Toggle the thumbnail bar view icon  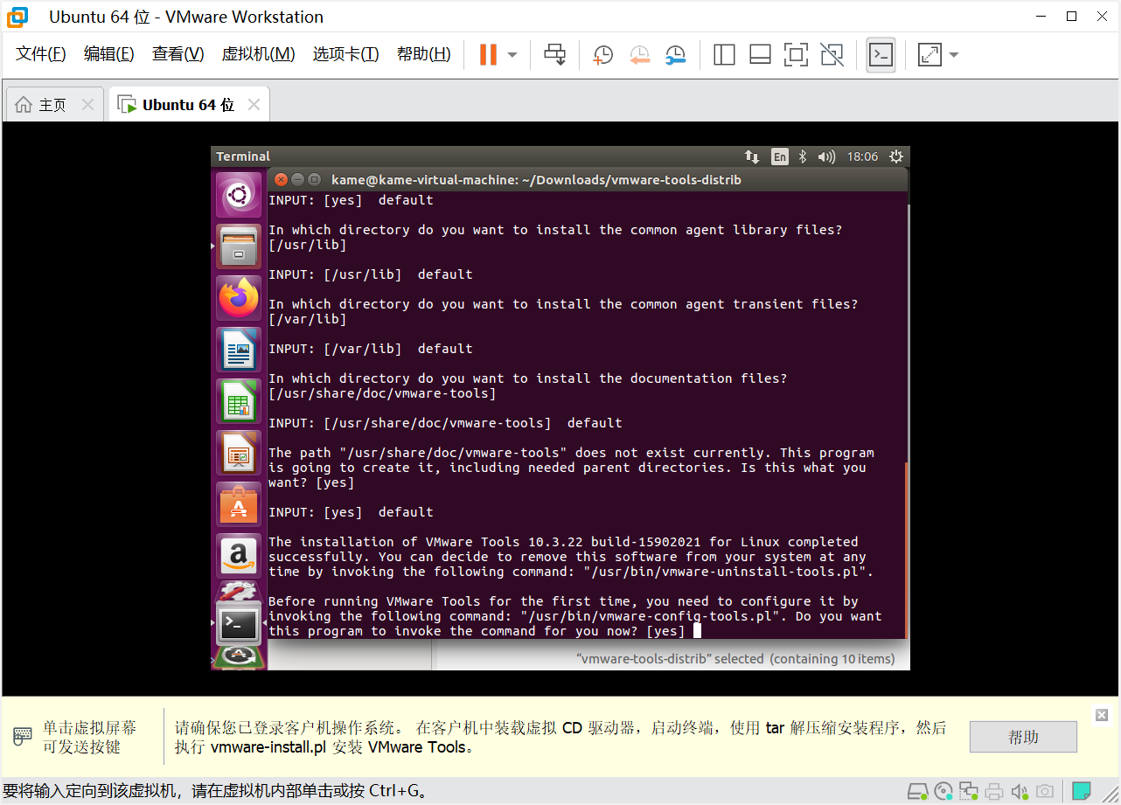click(760, 55)
